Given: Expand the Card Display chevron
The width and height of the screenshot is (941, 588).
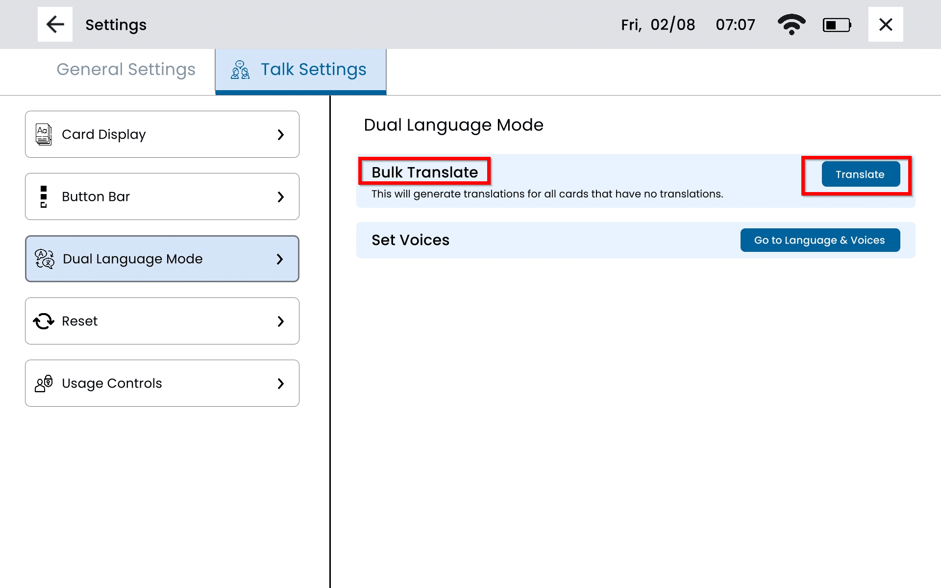Looking at the screenshot, I should [x=280, y=134].
